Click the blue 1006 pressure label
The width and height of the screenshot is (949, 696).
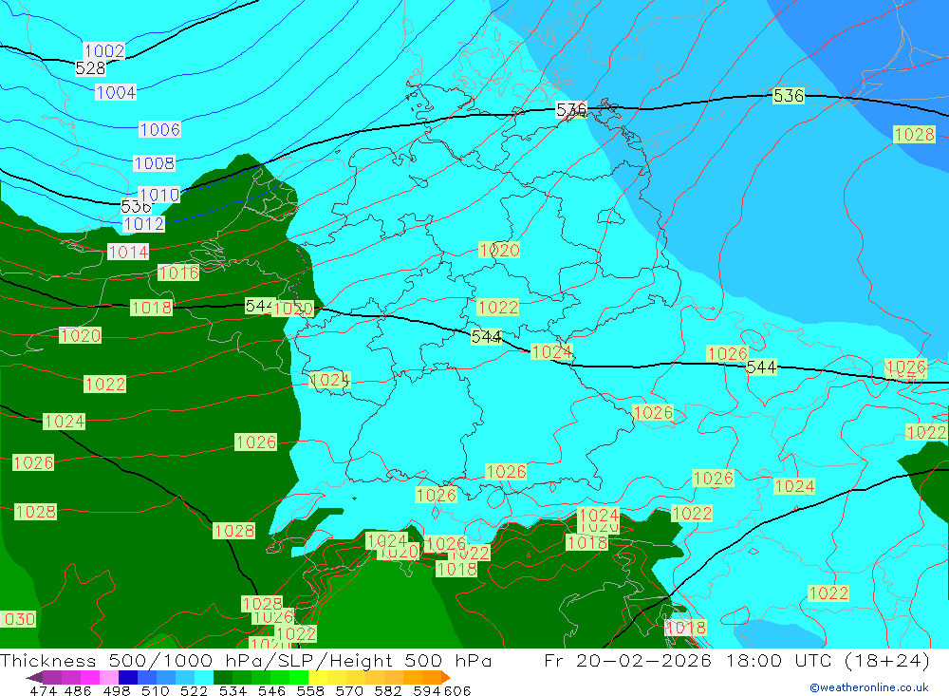click(x=159, y=130)
